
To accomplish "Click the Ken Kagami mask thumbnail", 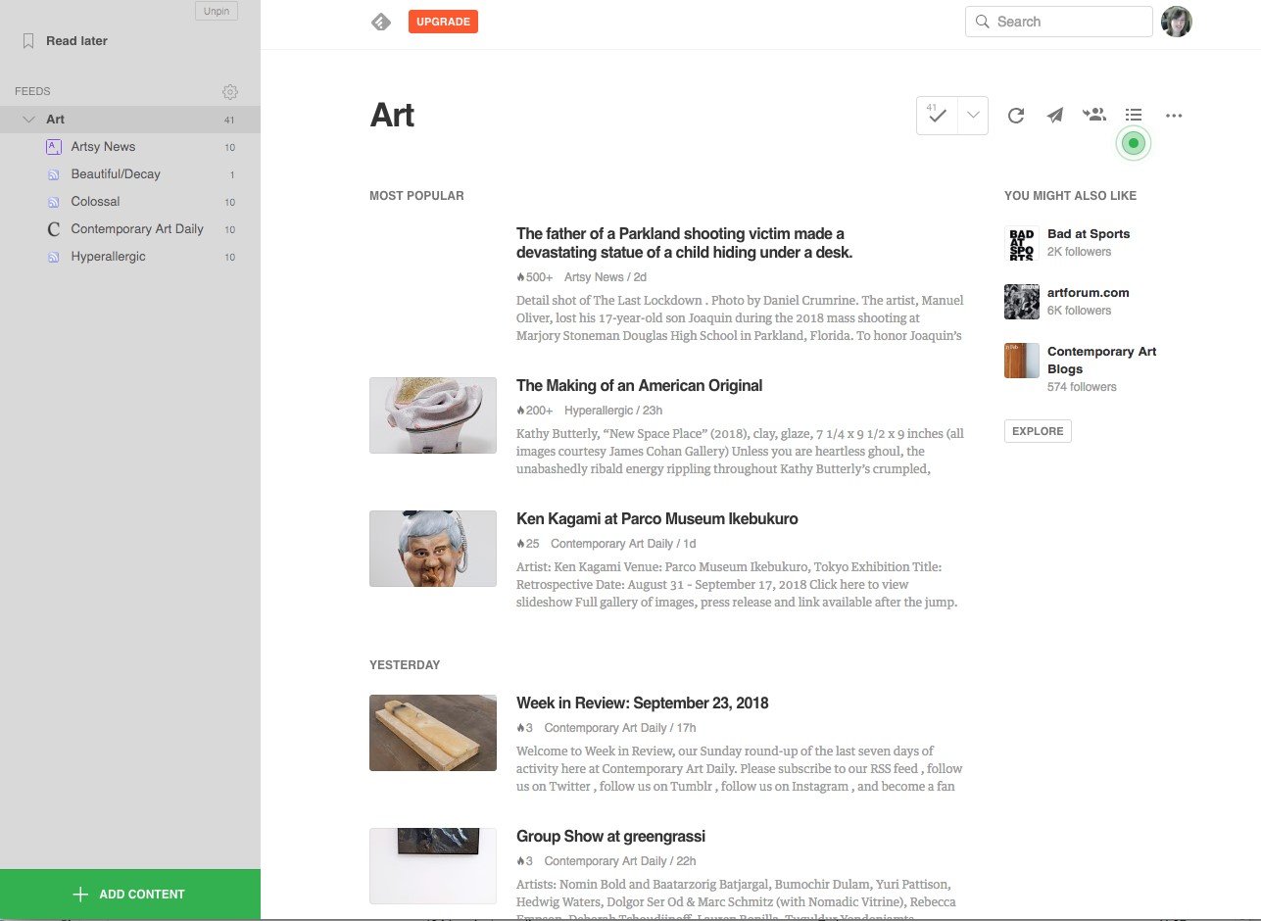I will 433,549.
